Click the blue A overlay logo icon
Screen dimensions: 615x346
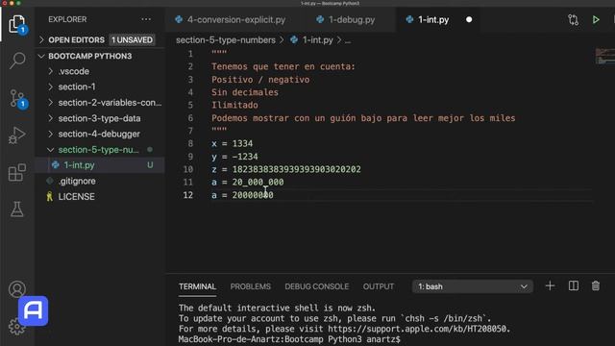34,310
